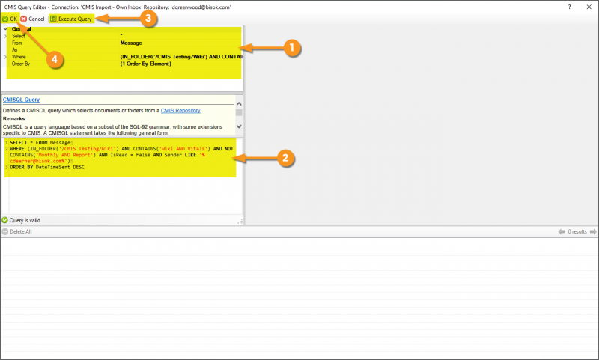
Task: Click the green OK checkmark icon
Action: click(x=5, y=19)
